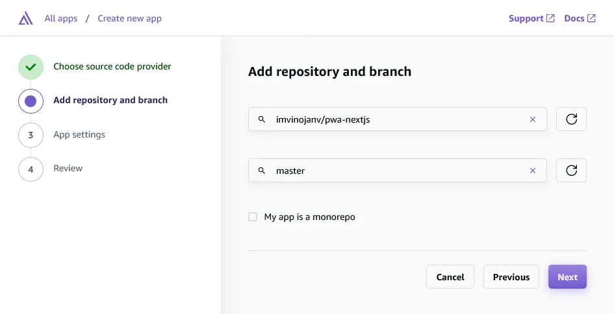Open the Docs link
Screen dimensions: 614x314
(x=580, y=18)
